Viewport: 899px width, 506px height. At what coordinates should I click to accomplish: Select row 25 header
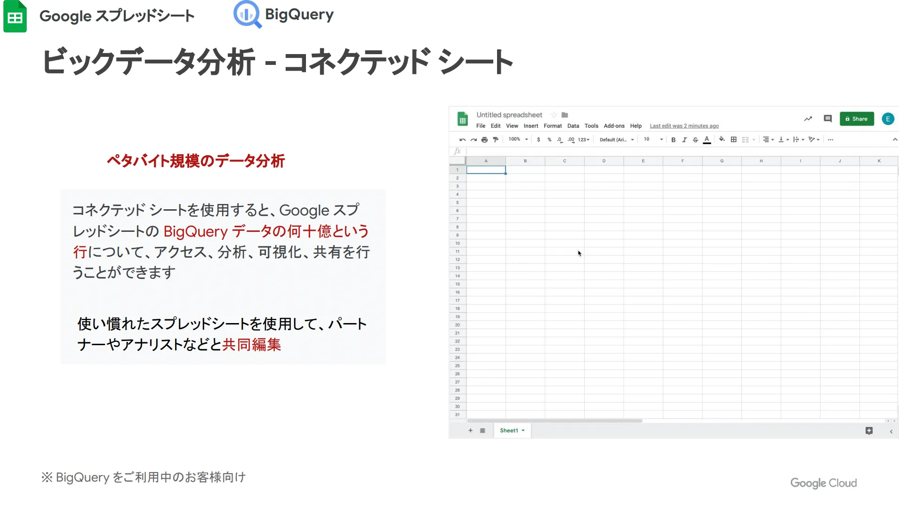tap(458, 365)
